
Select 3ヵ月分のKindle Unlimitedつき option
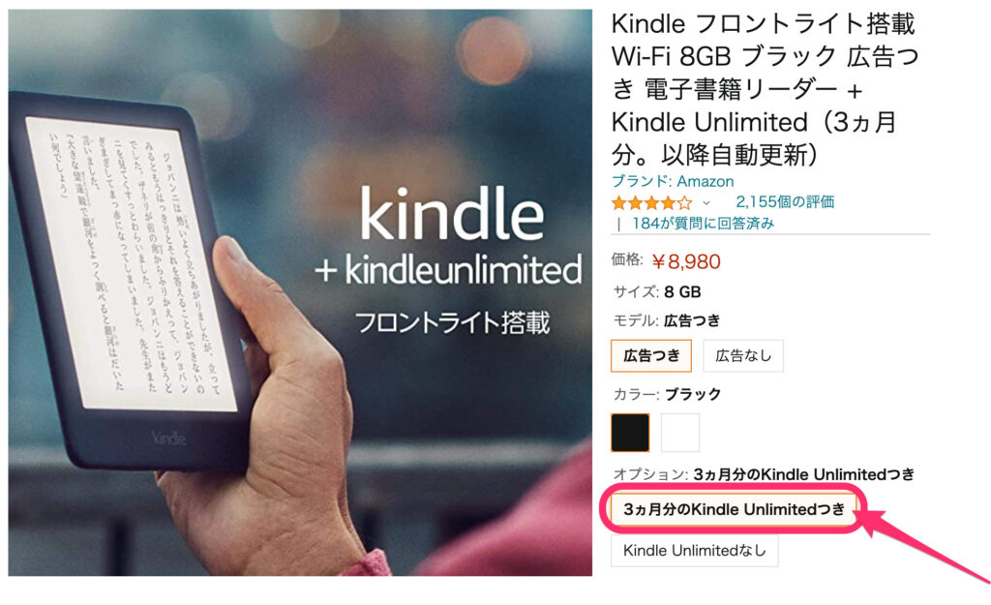(x=734, y=509)
